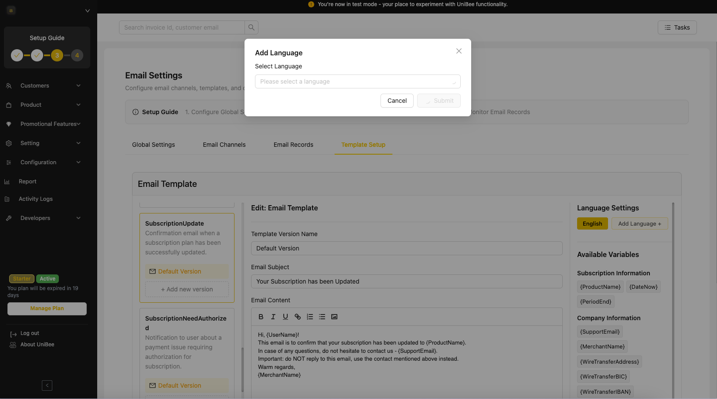
Task: Run the invoice search with the magnifier icon
Action: (251, 27)
